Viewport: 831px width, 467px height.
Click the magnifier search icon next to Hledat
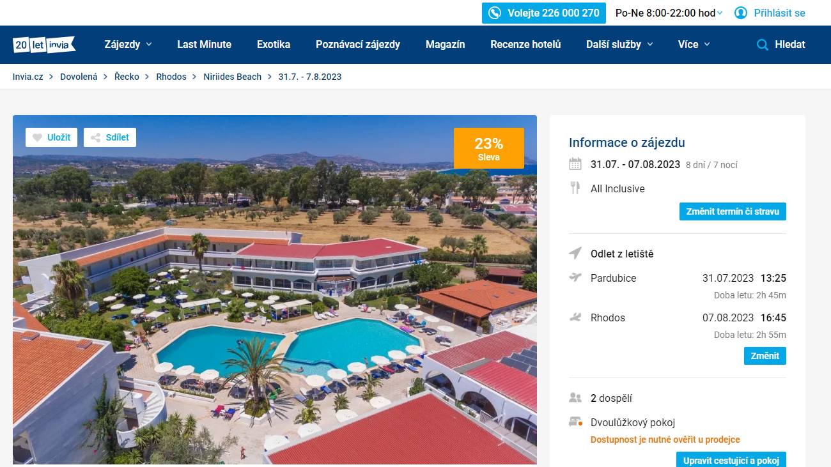coord(762,45)
